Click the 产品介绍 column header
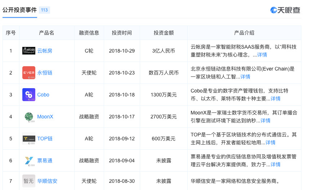The image size is (309, 190). coord(244,33)
